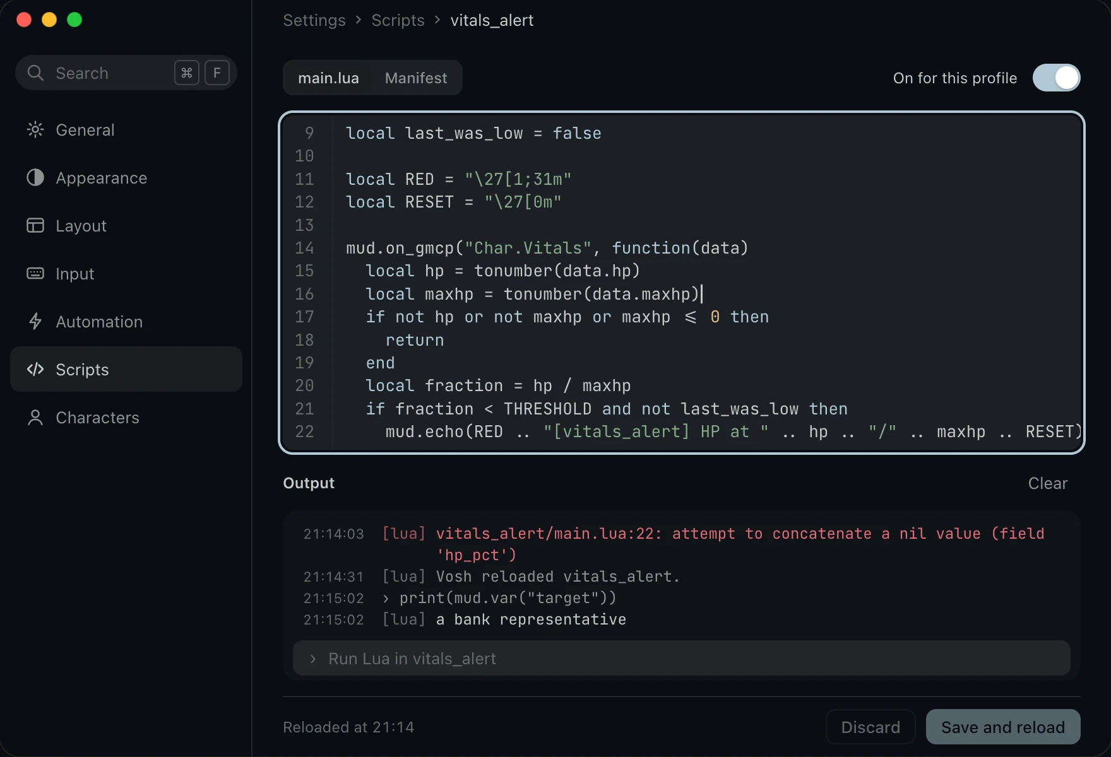The width and height of the screenshot is (1111, 757).
Task: Click the General gear icon
Action: 35,130
